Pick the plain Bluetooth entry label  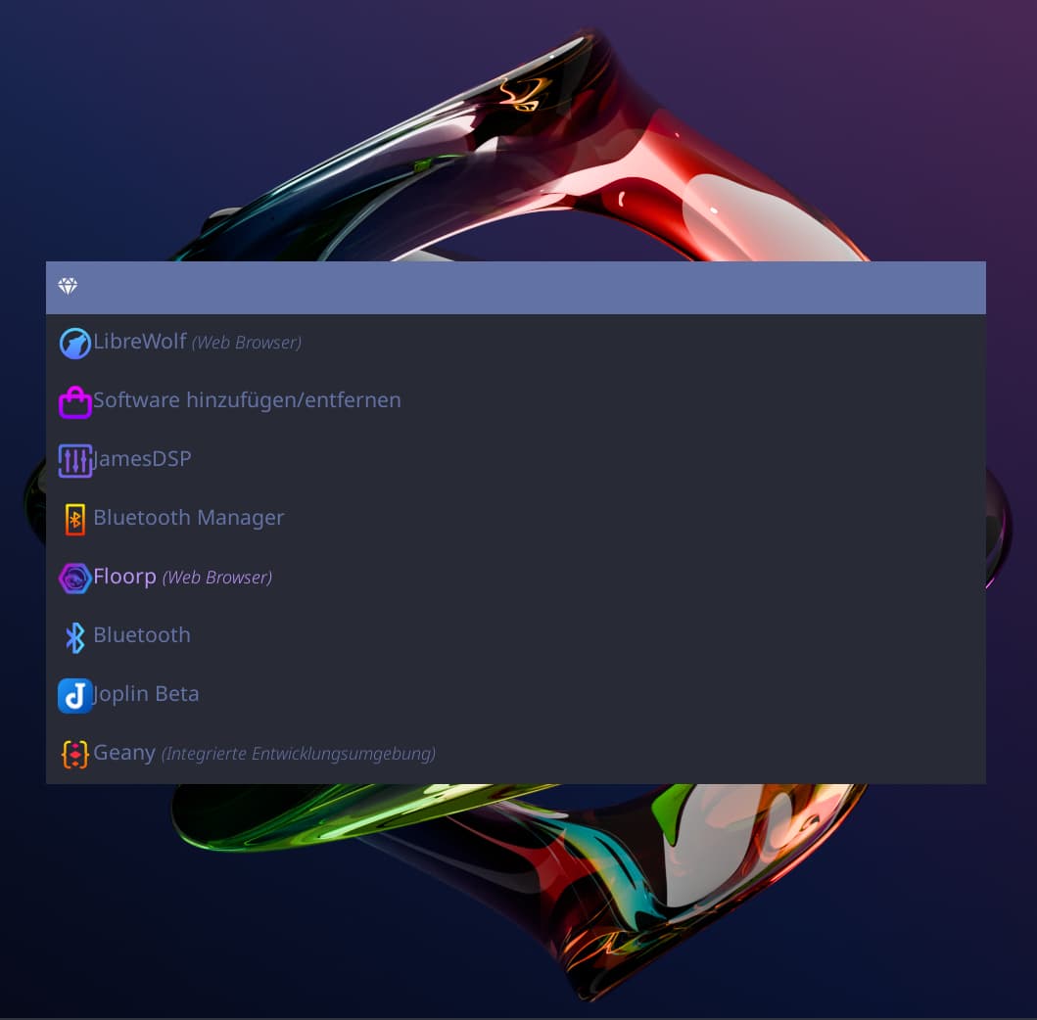142,635
